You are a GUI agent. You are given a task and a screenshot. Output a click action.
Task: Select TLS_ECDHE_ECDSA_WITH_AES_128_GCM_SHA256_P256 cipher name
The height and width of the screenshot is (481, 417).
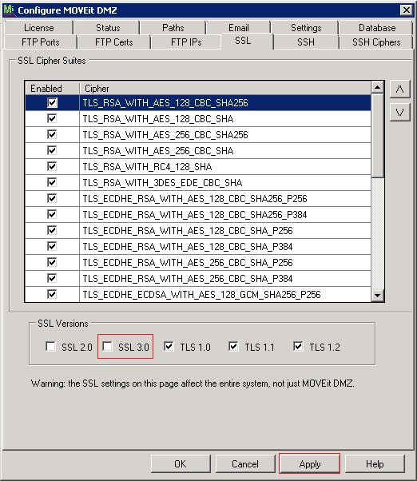[202, 295]
